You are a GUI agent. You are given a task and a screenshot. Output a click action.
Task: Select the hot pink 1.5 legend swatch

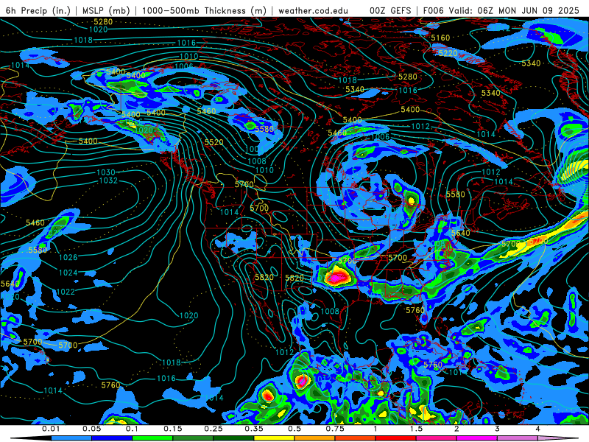[x=436, y=438]
